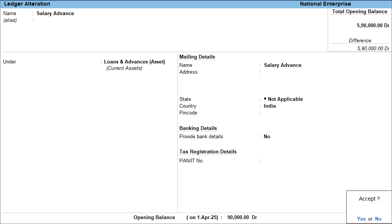Select the Mailing Details name Salary Advance
Image resolution: width=392 pixels, height=224 pixels.
pyautogui.click(x=283, y=65)
